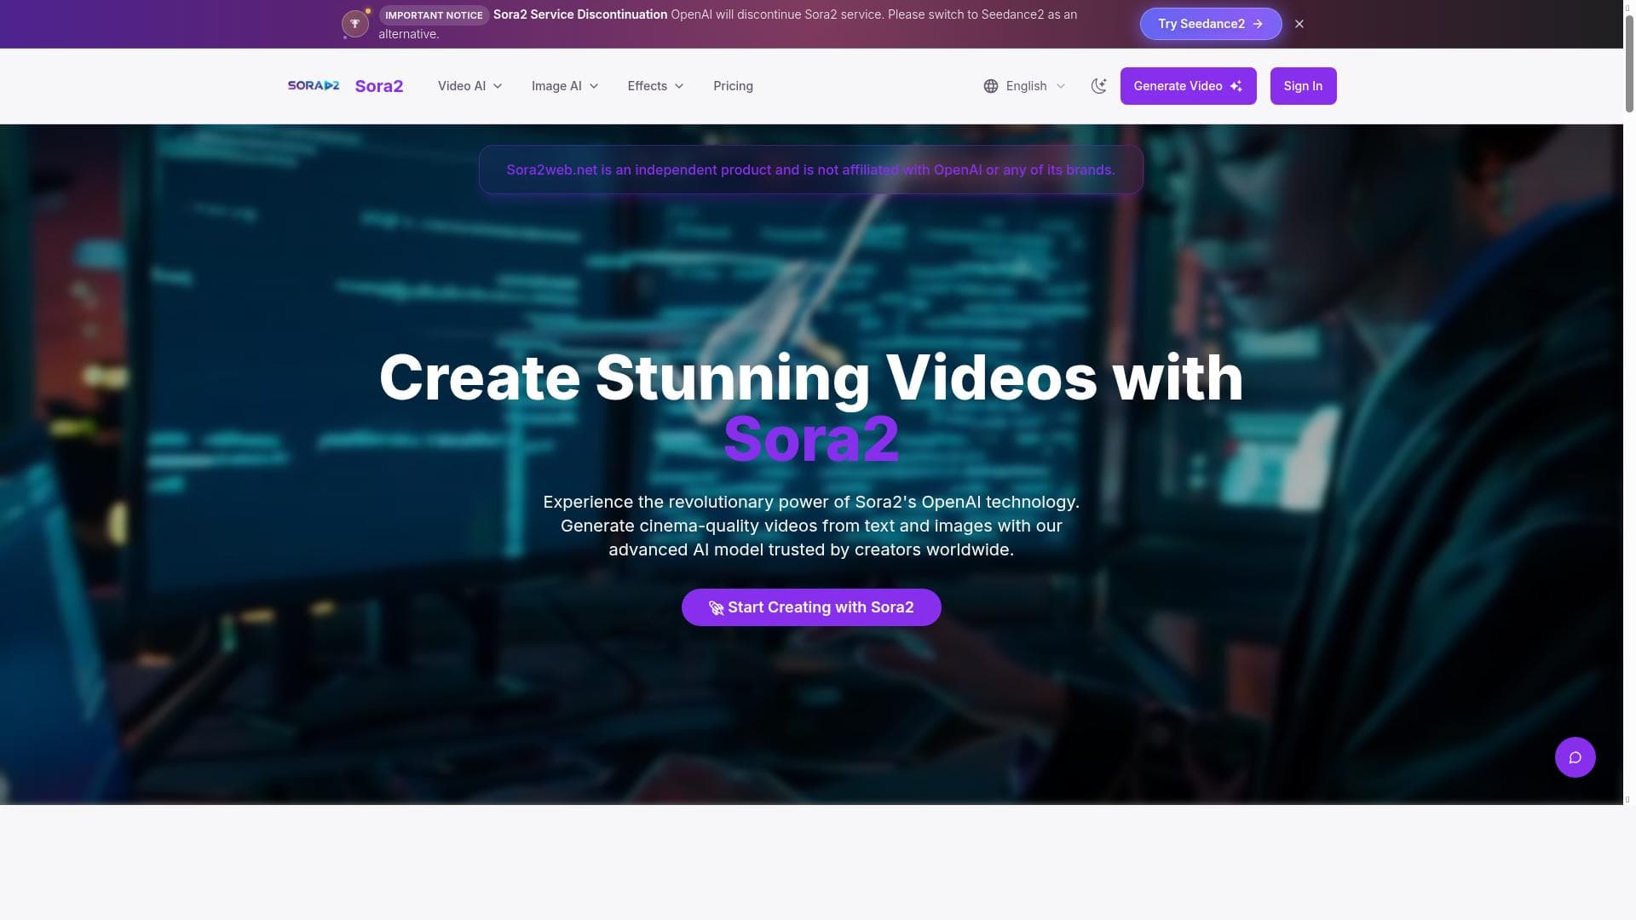Click the arrow icon on Try Seedance2

1258,24
